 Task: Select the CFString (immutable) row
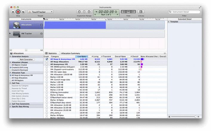(x=105, y=92)
